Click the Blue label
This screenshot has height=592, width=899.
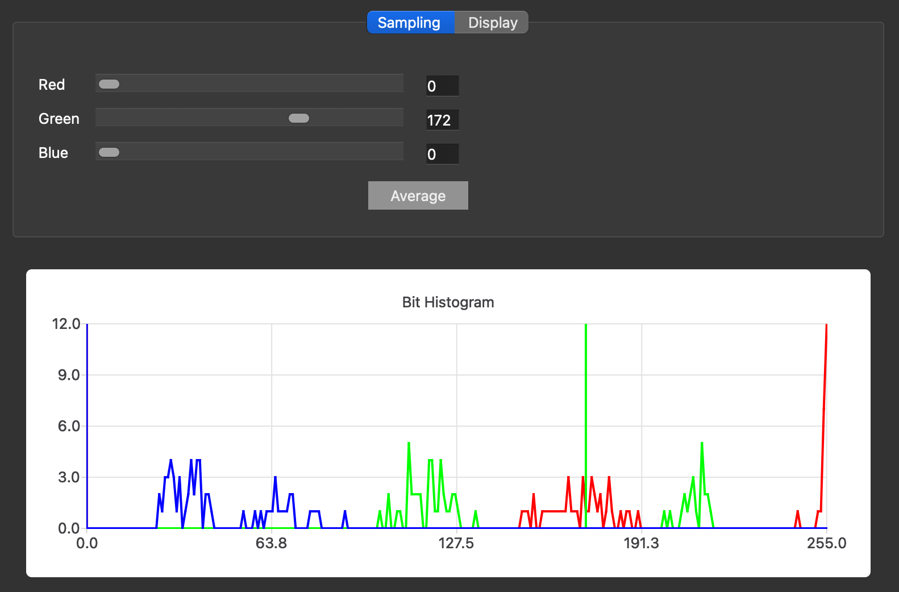click(x=53, y=153)
